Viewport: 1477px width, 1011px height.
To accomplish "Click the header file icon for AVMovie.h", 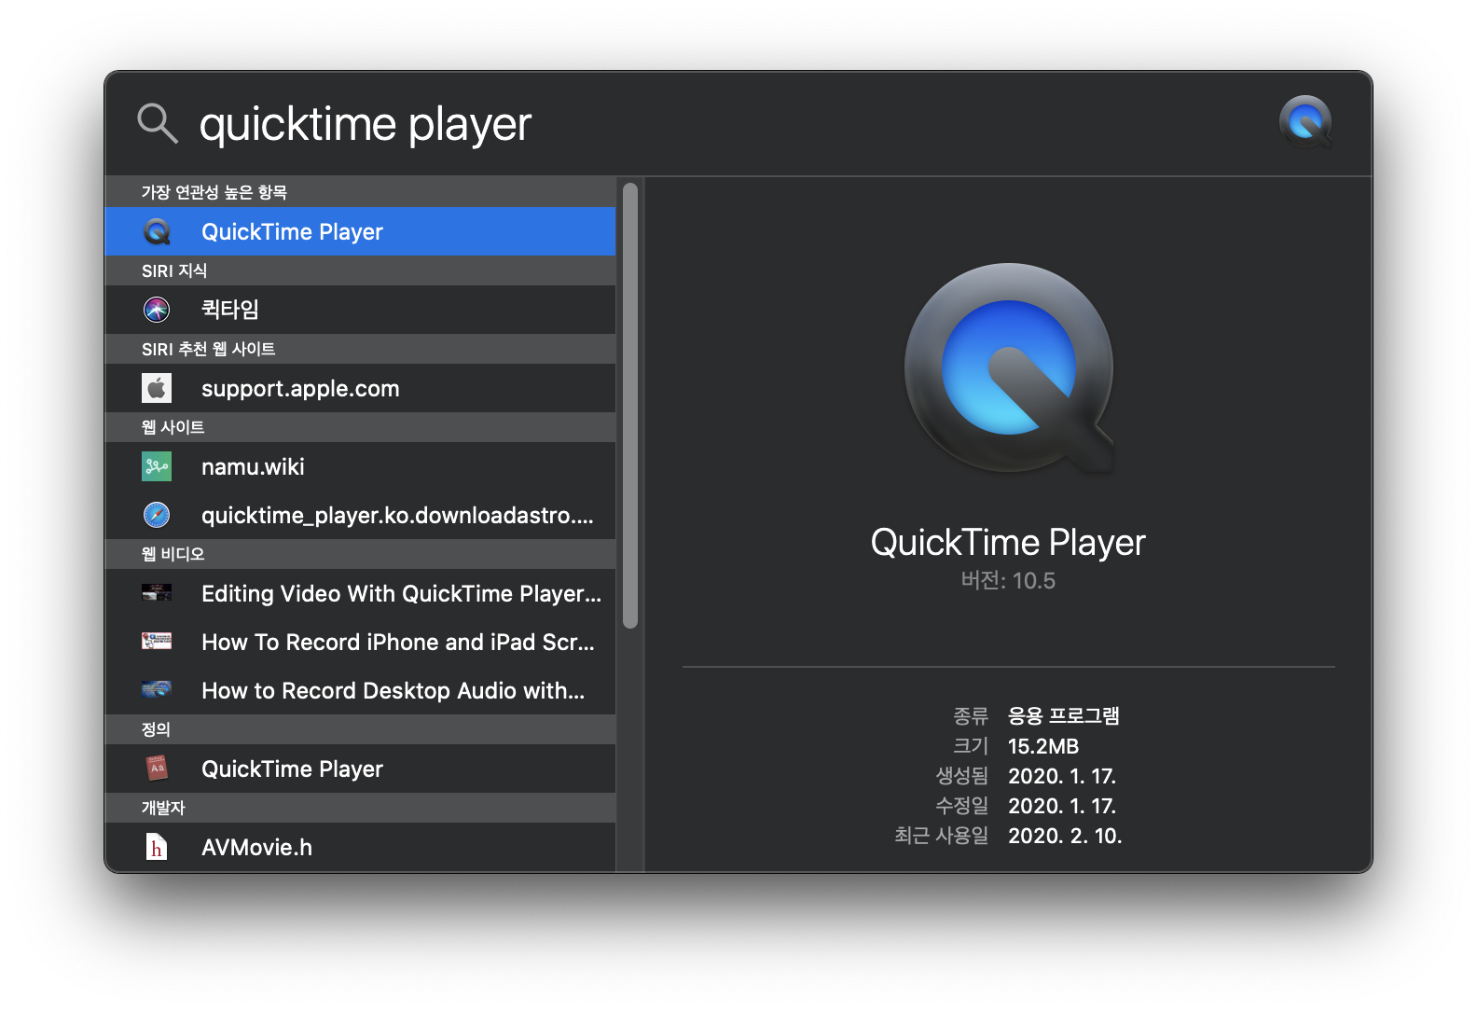I will tap(157, 847).
